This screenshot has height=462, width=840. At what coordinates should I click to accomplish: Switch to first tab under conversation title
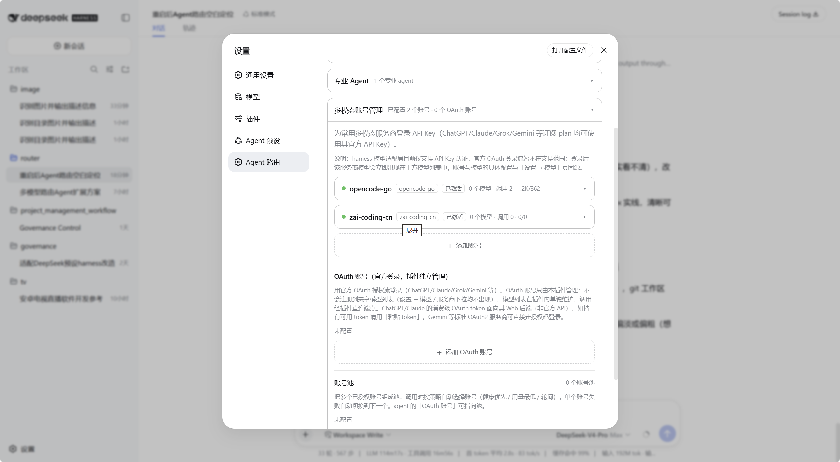tap(159, 28)
